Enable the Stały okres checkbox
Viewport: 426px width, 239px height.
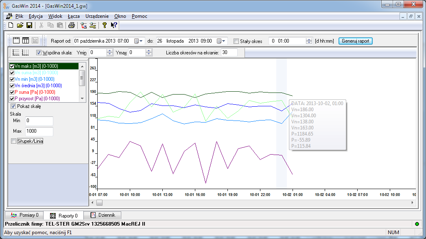point(236,41)
